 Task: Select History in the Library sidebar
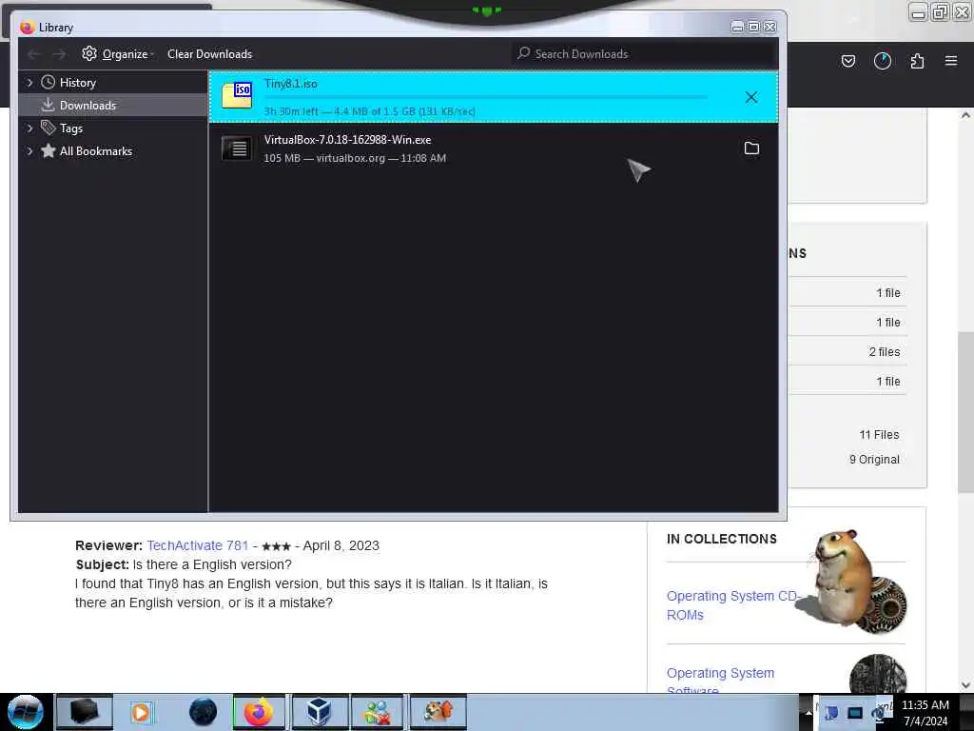(78, 83)
